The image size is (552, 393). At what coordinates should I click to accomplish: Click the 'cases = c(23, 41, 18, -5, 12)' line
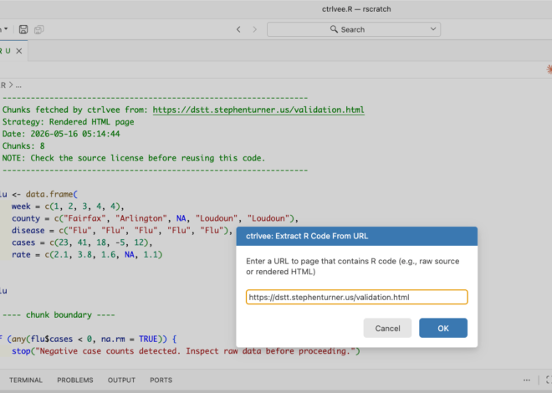point(82,242)
